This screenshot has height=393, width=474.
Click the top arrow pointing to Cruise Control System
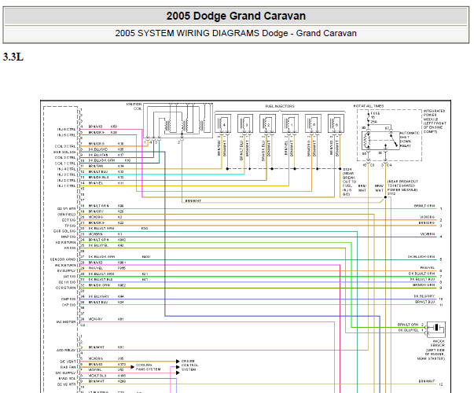(x=178, y=362)
